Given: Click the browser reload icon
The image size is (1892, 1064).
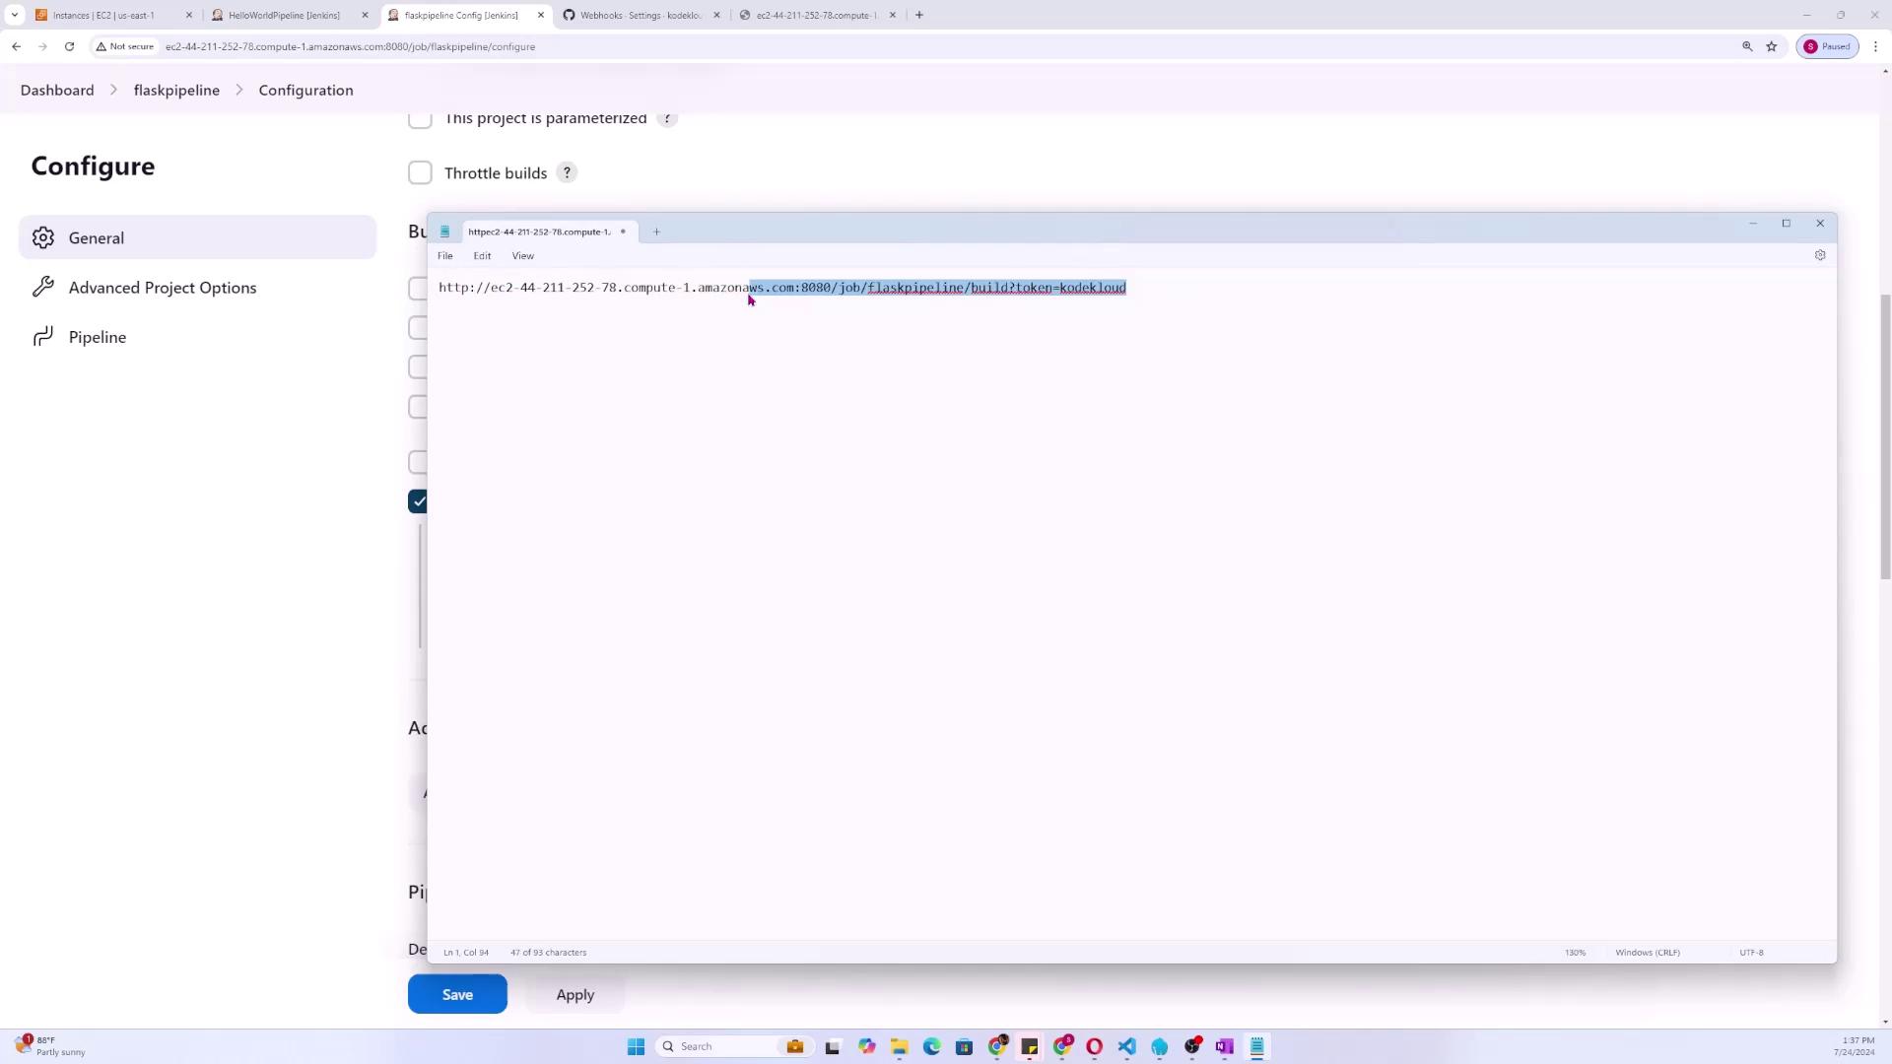Looking at the screenshot, I should [69, 46].
